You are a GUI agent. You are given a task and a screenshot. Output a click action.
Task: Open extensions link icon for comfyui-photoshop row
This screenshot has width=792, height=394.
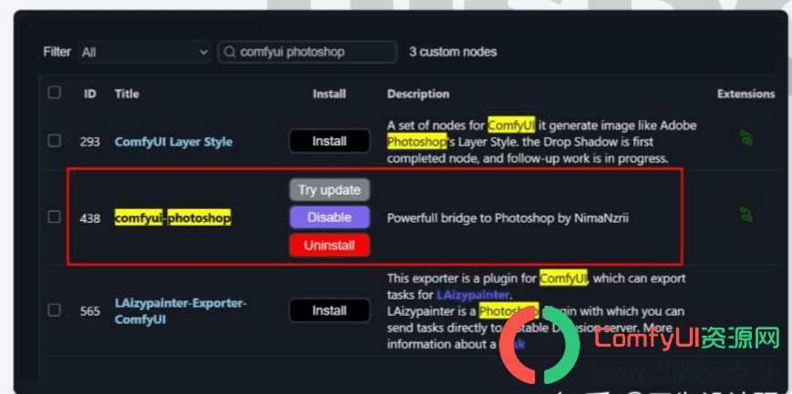[x=746, y=215]
